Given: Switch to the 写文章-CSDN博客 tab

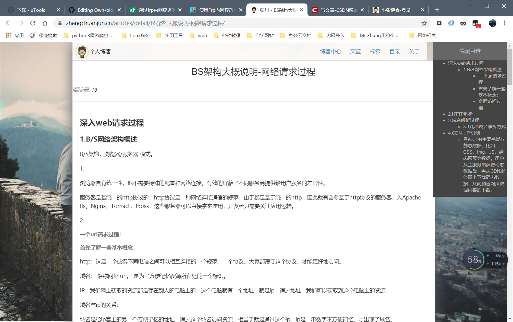Looking at the screenshot, I should point(338,10).
